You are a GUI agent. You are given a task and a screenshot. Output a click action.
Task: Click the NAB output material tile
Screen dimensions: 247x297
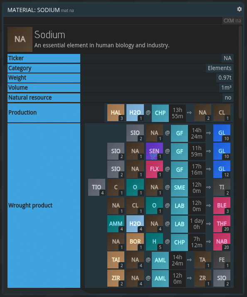pyautogui.click(x=222, y=242)
